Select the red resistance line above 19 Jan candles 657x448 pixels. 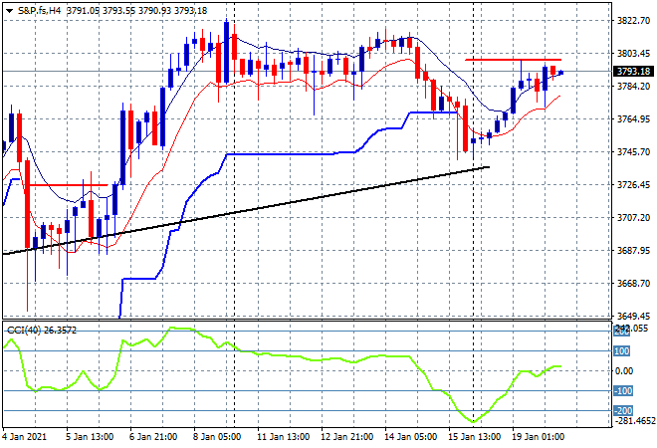point(514,60)
